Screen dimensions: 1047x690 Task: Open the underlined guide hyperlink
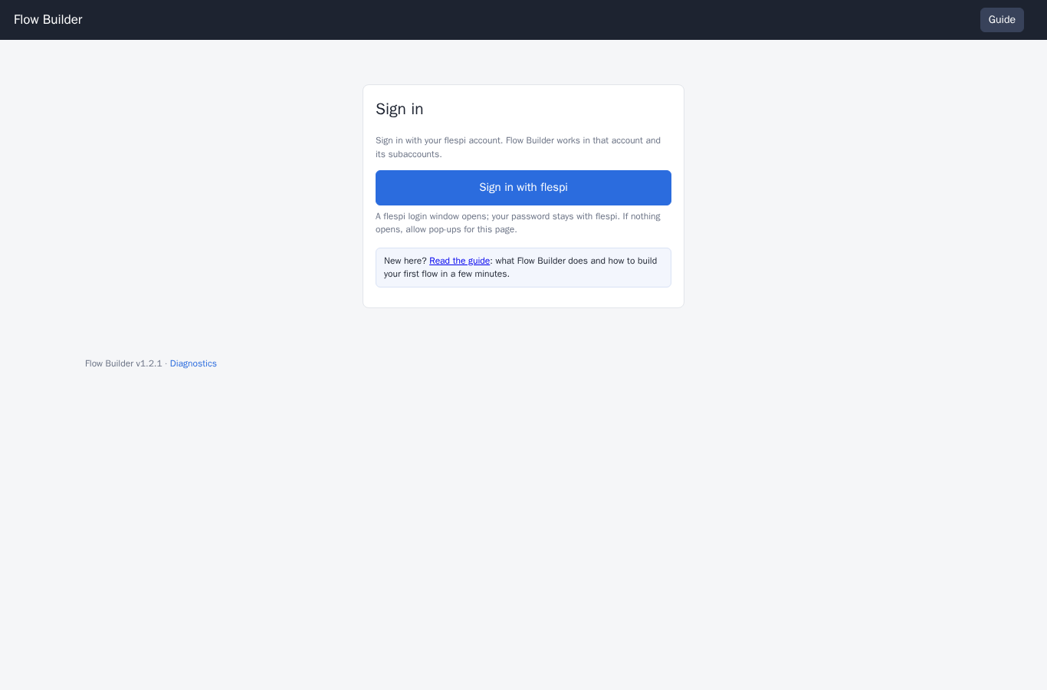point(459,261)
